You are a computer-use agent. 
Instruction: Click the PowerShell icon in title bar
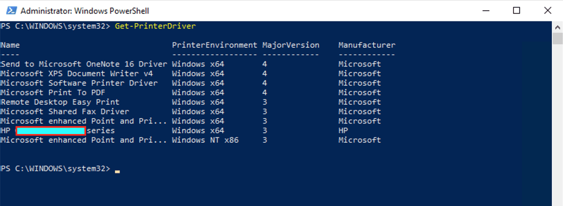(x=11, y=11)
